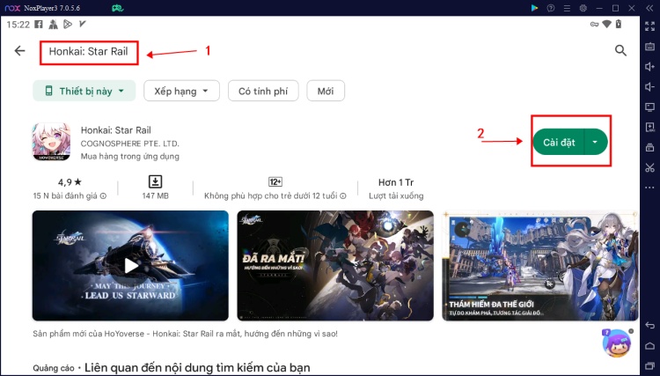Toggle the Có tính phí filter chip
The width and height of the screenshot is (660, 376).
click(263, 91)
